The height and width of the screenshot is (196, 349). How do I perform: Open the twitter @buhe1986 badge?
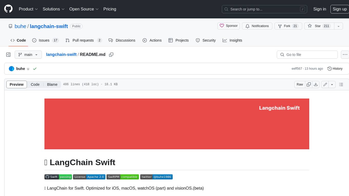click(x=156, y=177)
